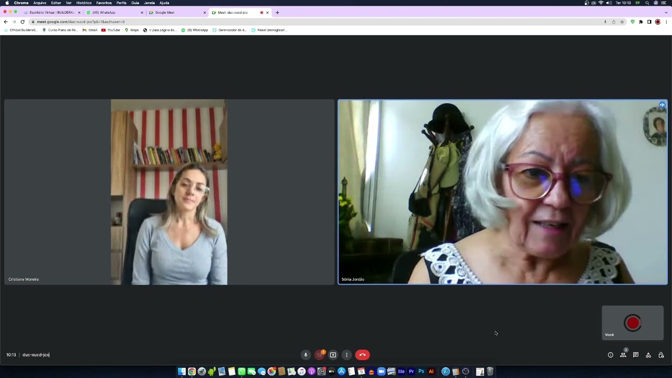Screen dimensions: 672x378
Task: Open host controls lock icon
Action: coord(661,355)
